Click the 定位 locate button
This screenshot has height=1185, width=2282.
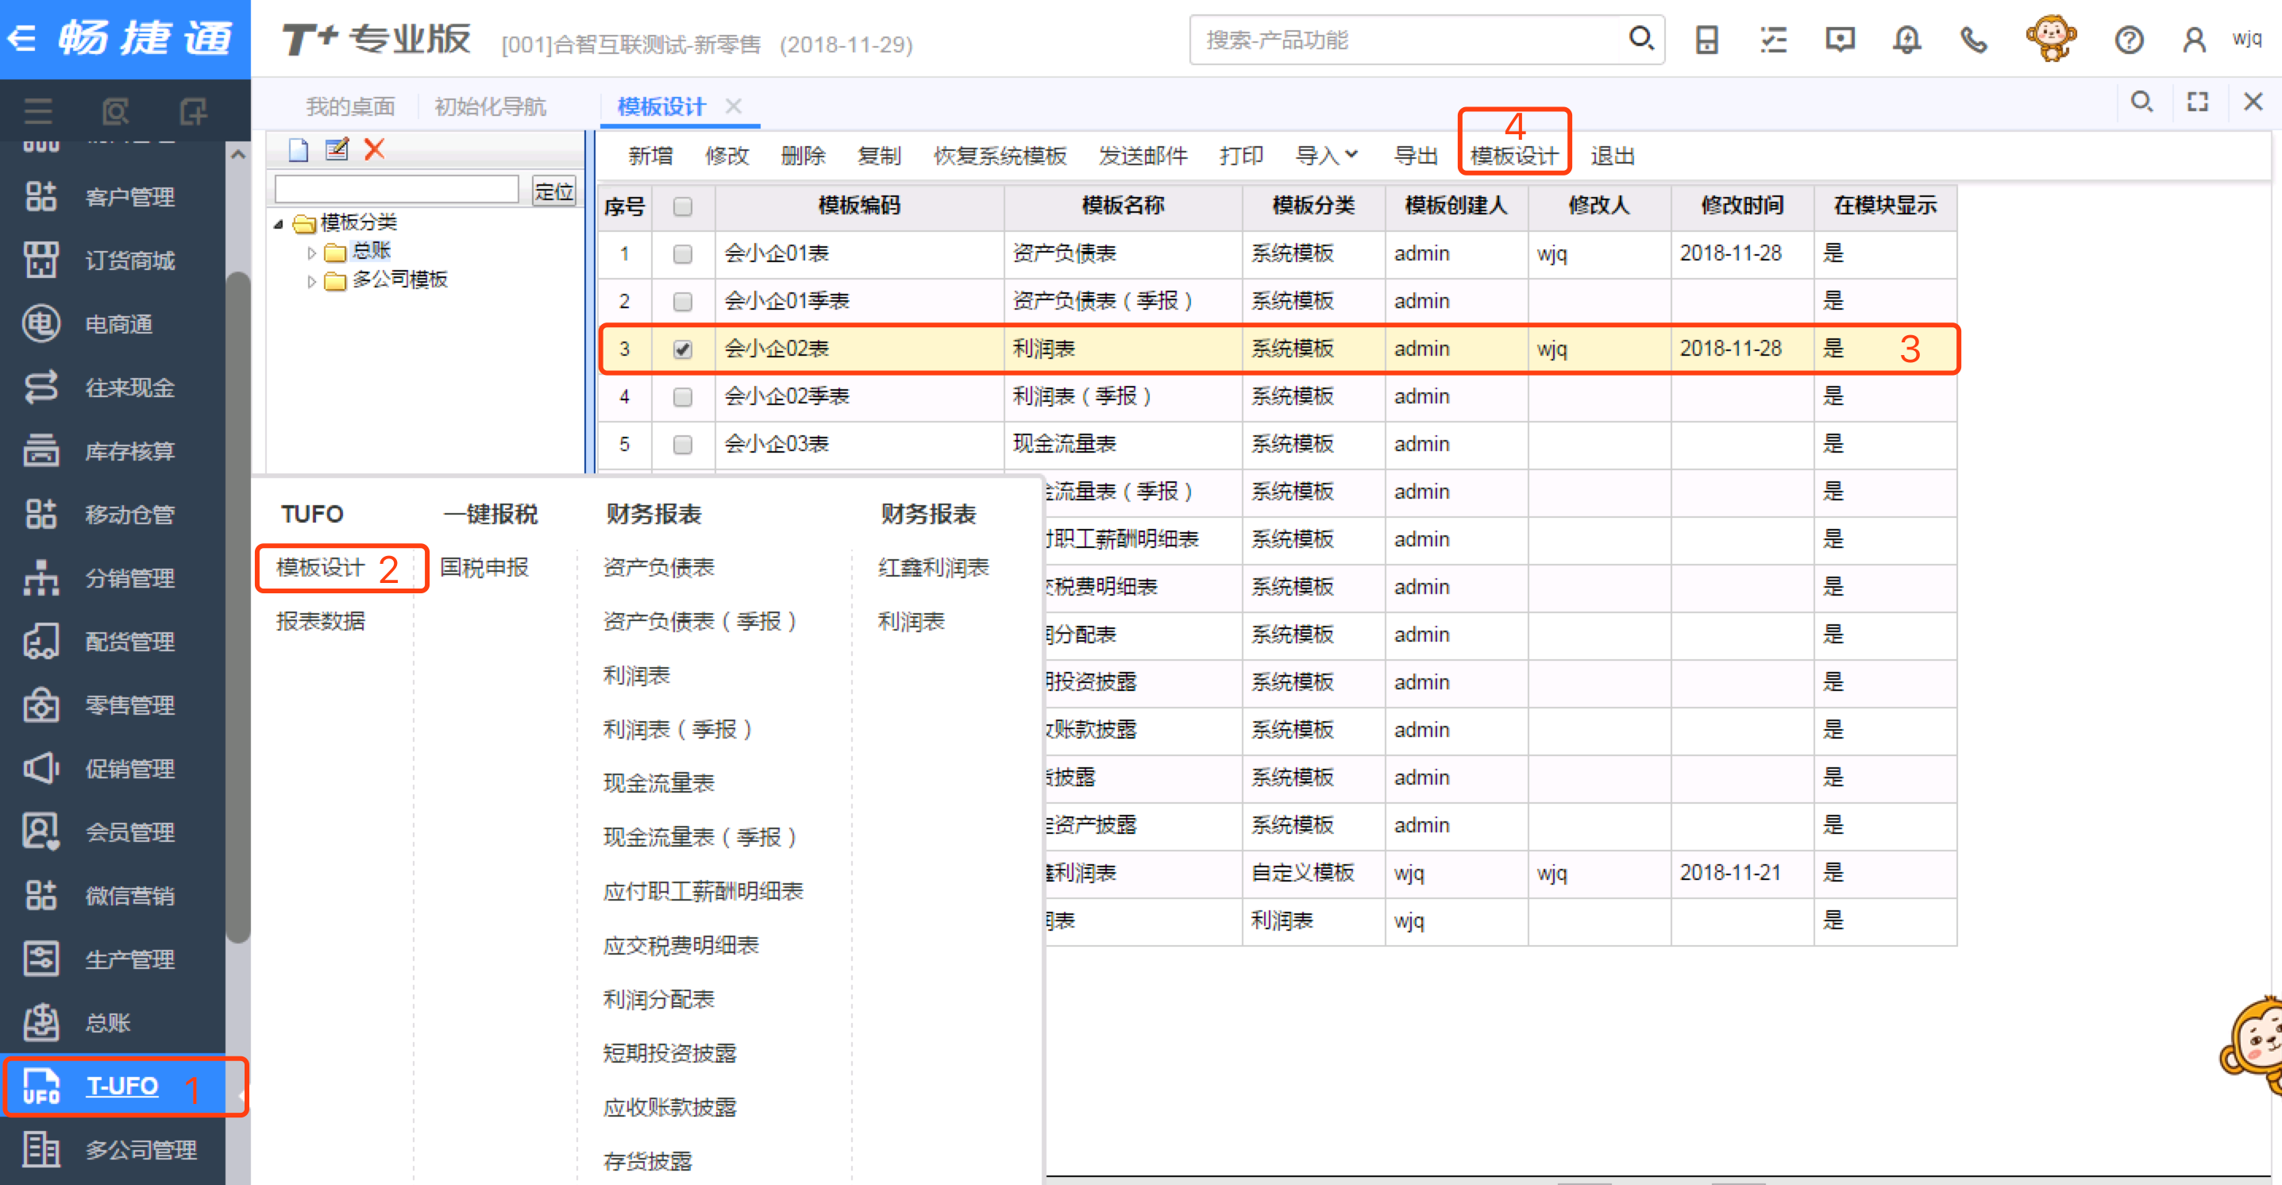[x=554, y=191]
